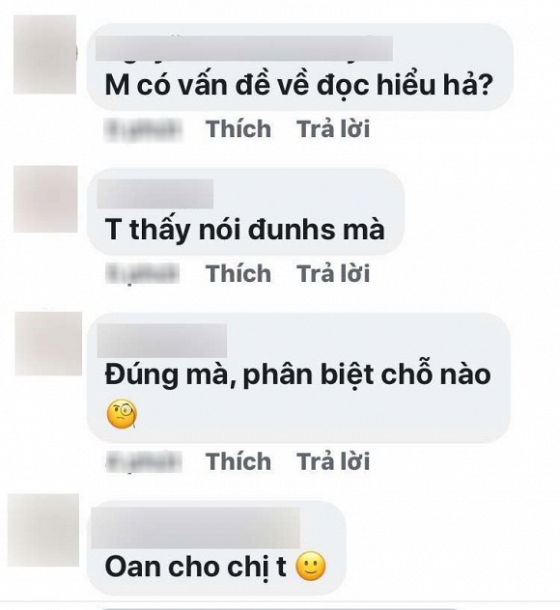The height and width of the screenshot is (610, 560).
Task: Open the blurred commenter name above 'Oan cho chị t'
Action: (x=195, y=528)
